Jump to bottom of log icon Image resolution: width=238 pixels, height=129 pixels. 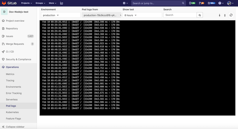225,15
